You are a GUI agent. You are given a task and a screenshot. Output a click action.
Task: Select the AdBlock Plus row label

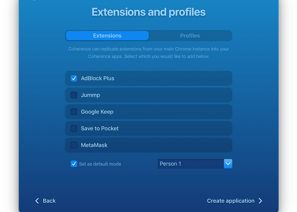pos(97,78)
